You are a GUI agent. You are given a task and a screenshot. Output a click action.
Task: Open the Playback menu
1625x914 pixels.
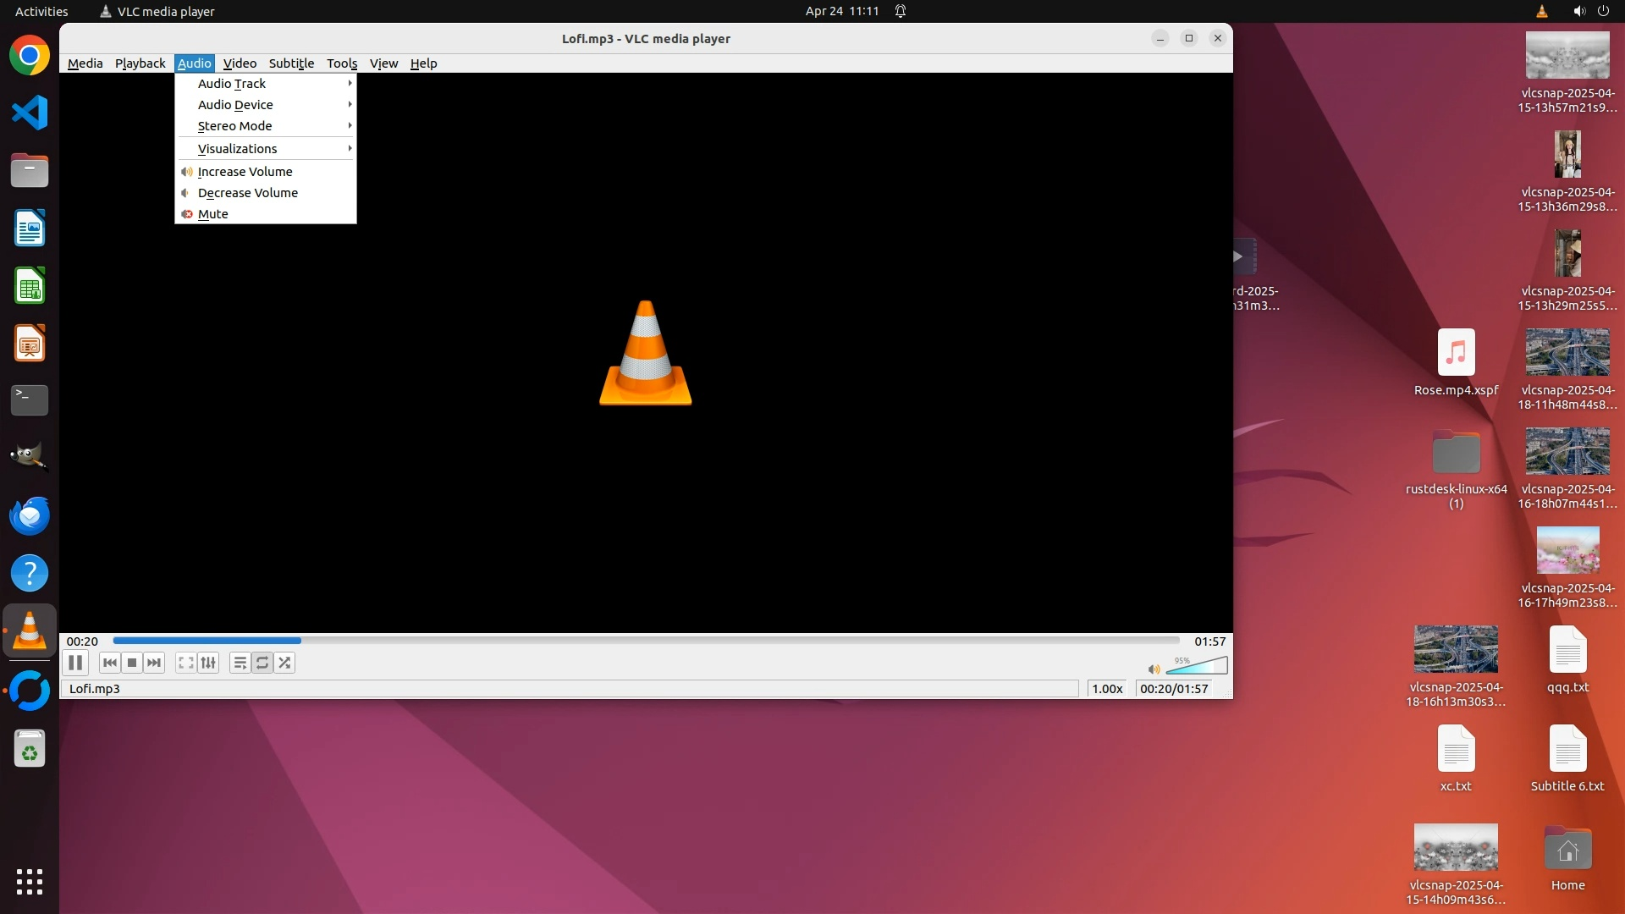click(140, 63)
